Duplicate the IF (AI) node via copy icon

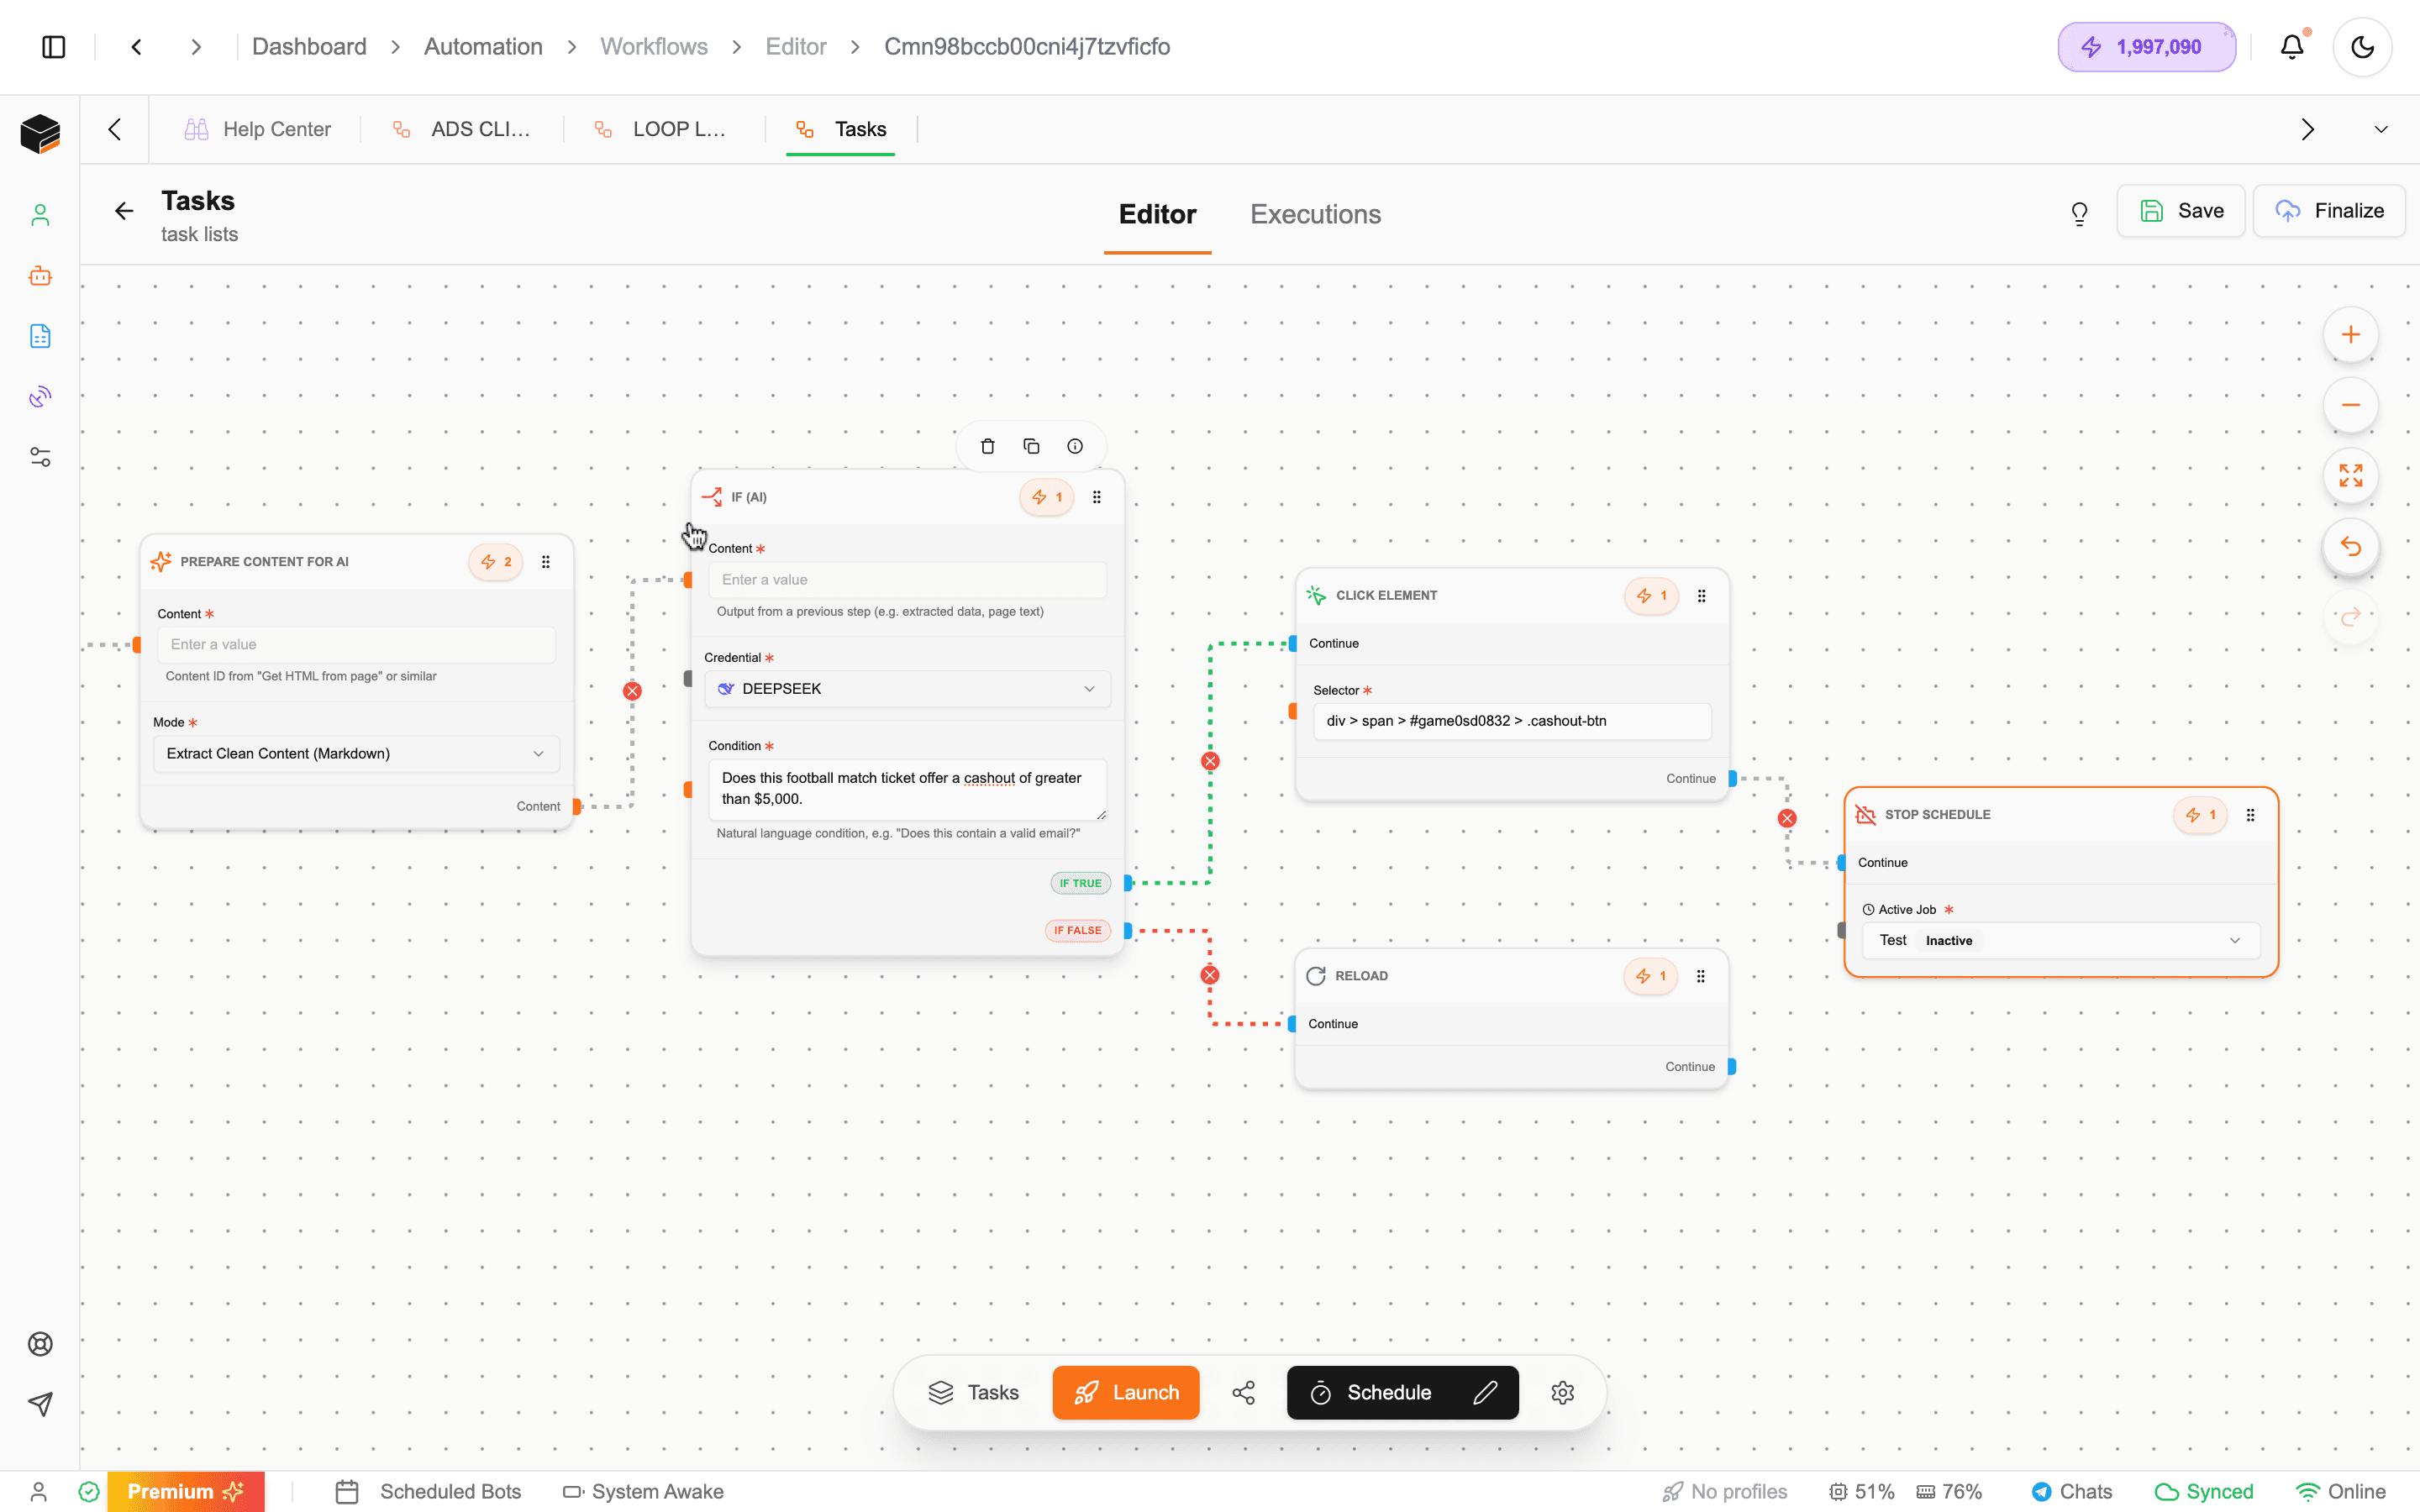point(1031,446)
